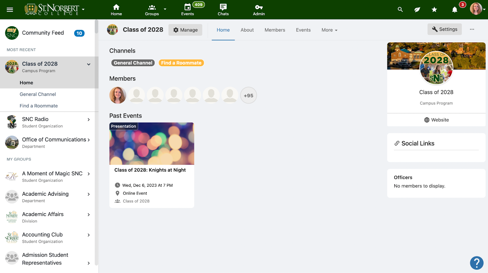Click the Events count badge 409
The width and height of the screenshot is (488, 273).
click(199, 5)
